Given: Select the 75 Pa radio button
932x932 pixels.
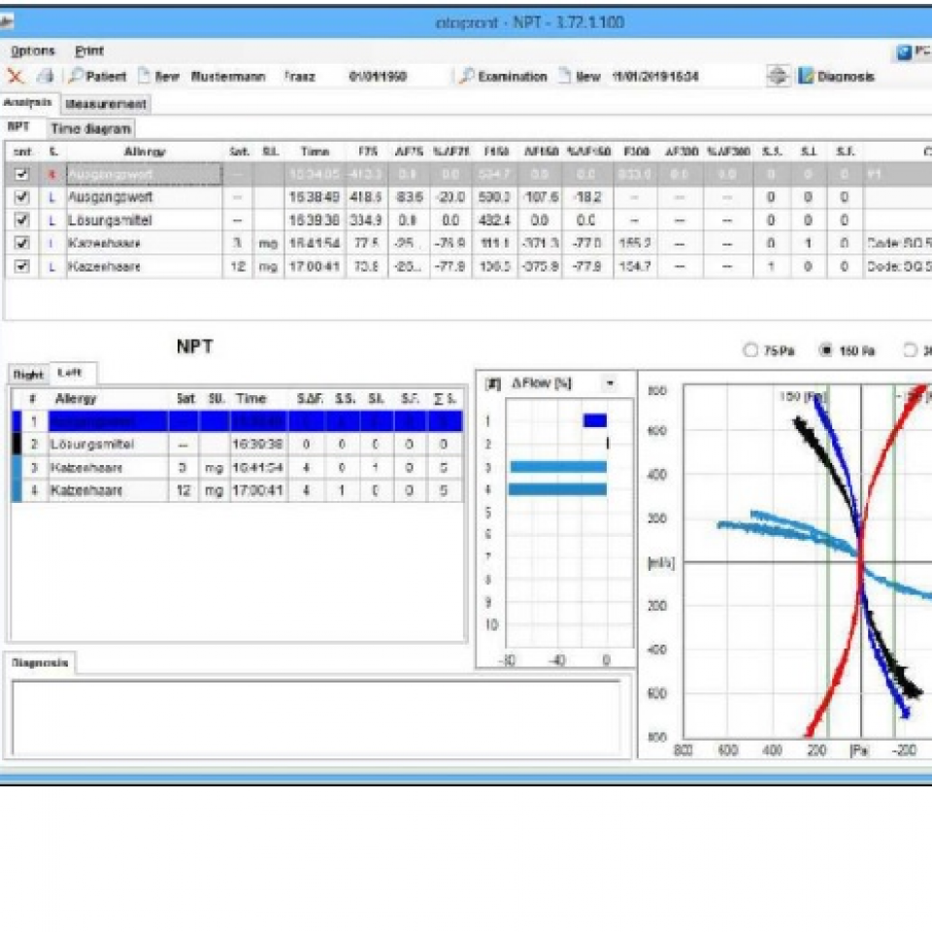Looking at the screenshot, I should [x=749, y=350].
